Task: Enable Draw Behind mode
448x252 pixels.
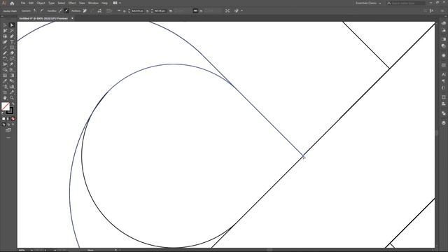Action: (x=8, y=125)
